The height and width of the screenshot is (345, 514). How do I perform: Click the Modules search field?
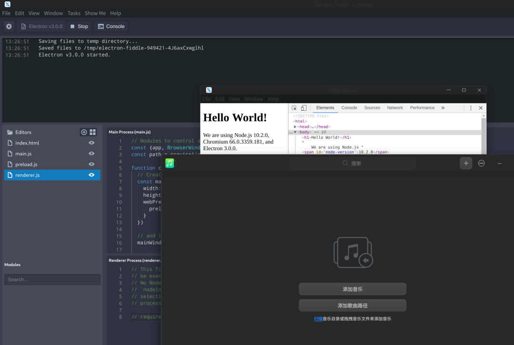[52, 279]
